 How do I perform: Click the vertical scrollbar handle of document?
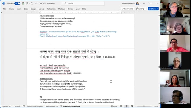159,67
